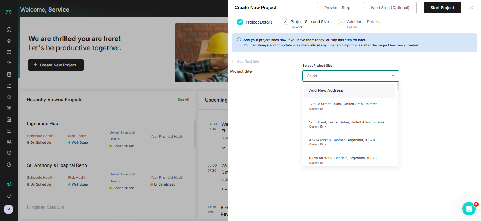Viewport: 481px width, 221px height.
Task: Click the Recently Viewed Projects scrollbar
Action: click(x=195, y=134)
